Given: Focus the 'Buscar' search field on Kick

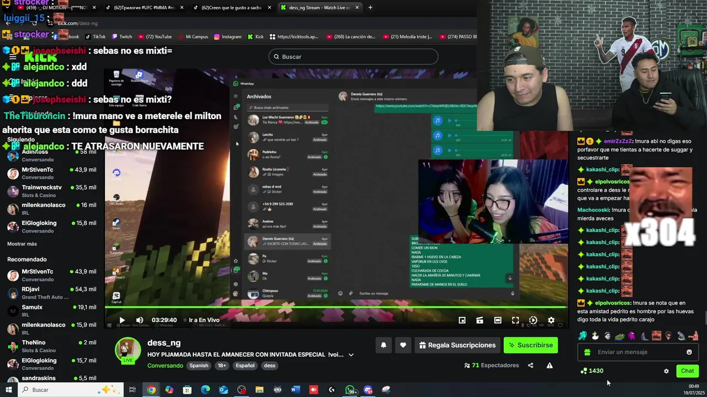Looking at the screenshot, I should tap(353, 57).
